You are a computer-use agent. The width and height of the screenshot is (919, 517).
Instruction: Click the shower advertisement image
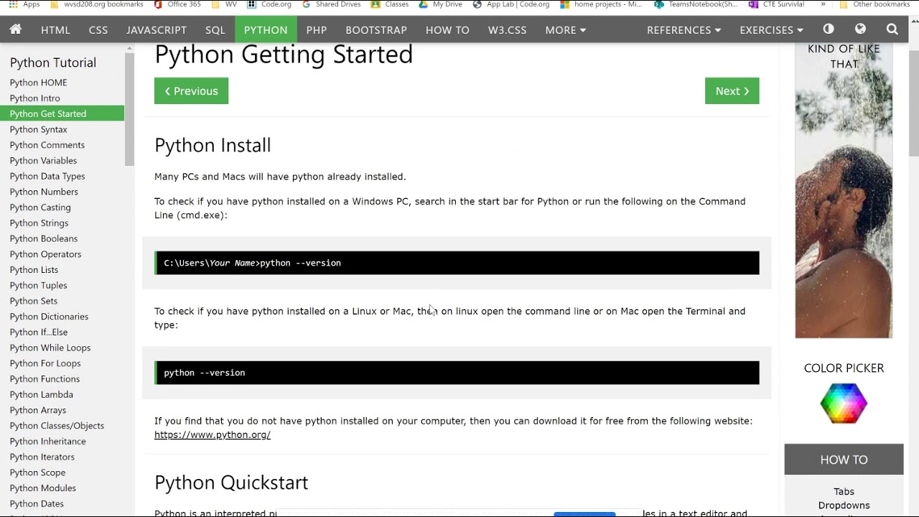click(x=844, y=191)
